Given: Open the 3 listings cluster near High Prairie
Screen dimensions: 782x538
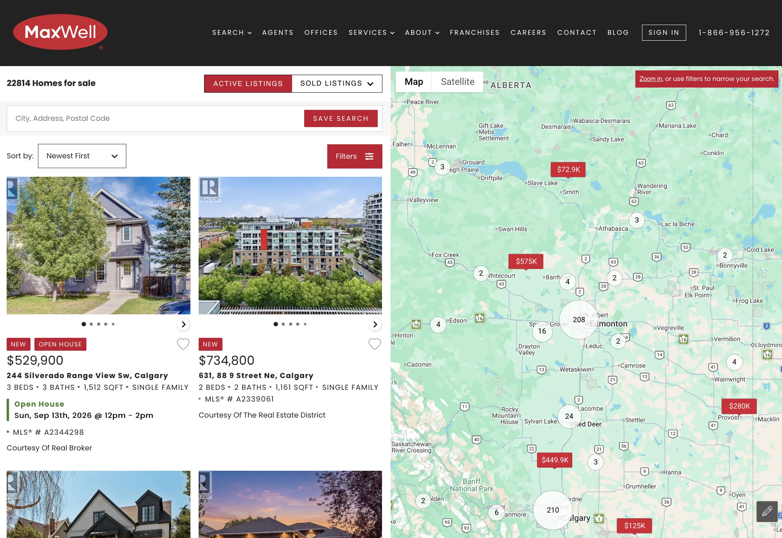Looking at the screenshot, I should coord(442,167).
